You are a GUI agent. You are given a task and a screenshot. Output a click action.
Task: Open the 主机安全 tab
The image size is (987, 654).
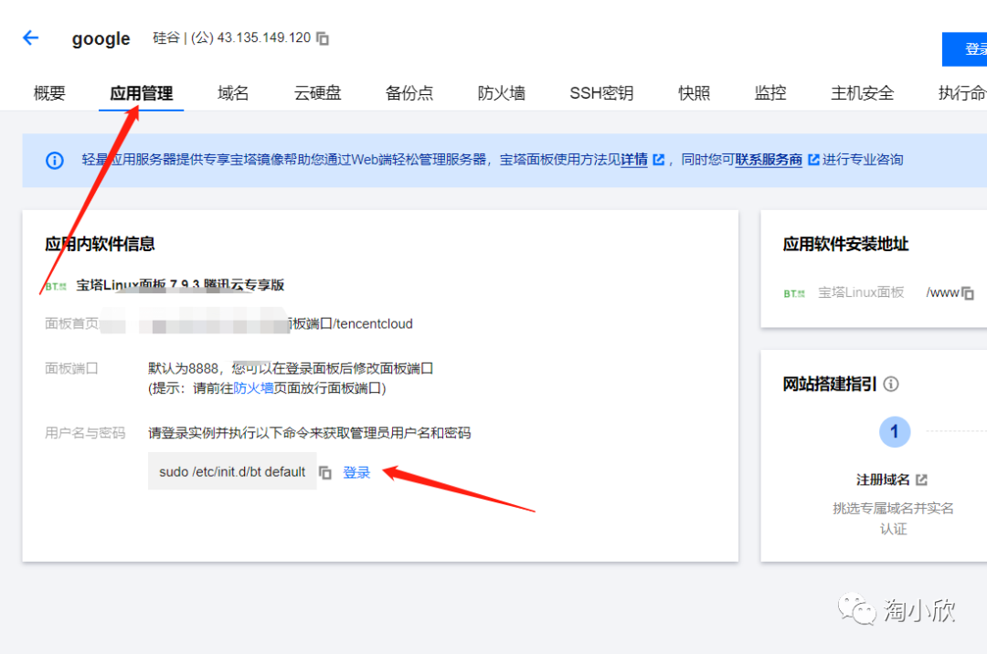(x=863, y=93)
